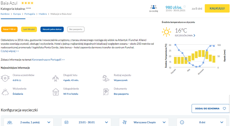
Task: Click the passport documents icon
Action: [106, 91]
